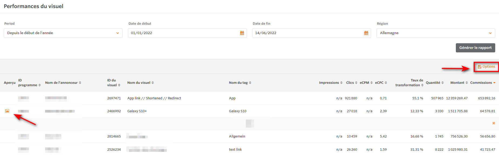
Task: Click the Aperçu column header
Action: point(10,83)
